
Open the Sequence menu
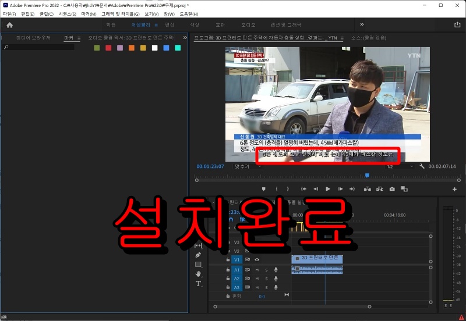68,14
